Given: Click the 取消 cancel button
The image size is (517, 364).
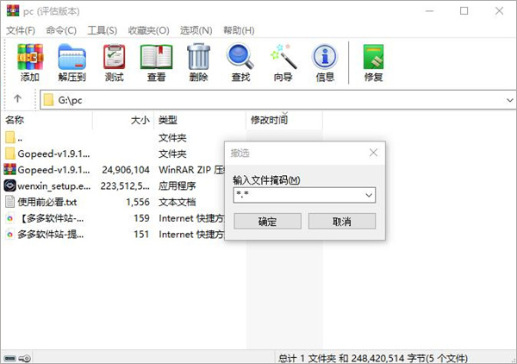Looking at the screenshot, I should [341, 221].
